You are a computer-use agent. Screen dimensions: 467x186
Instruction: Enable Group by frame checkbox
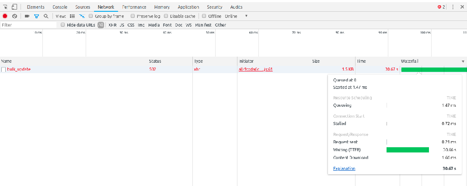pos(91,16)
